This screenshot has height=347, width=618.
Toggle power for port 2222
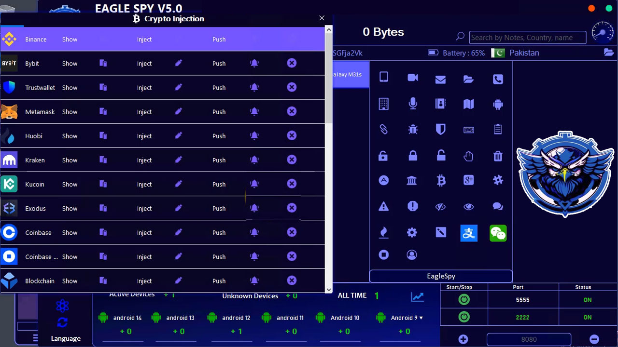(x=463, y=317)
